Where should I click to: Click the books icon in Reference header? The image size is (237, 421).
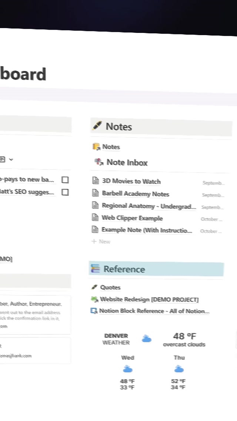click(x=96, y=269)
